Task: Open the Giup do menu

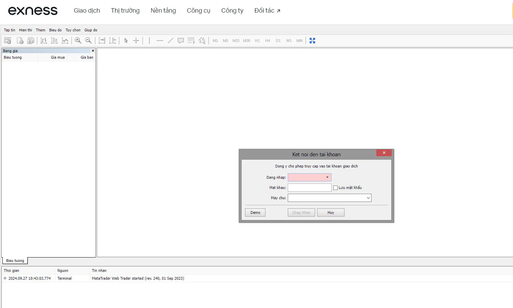Action: pyautogui.click(x=91, y=30)
